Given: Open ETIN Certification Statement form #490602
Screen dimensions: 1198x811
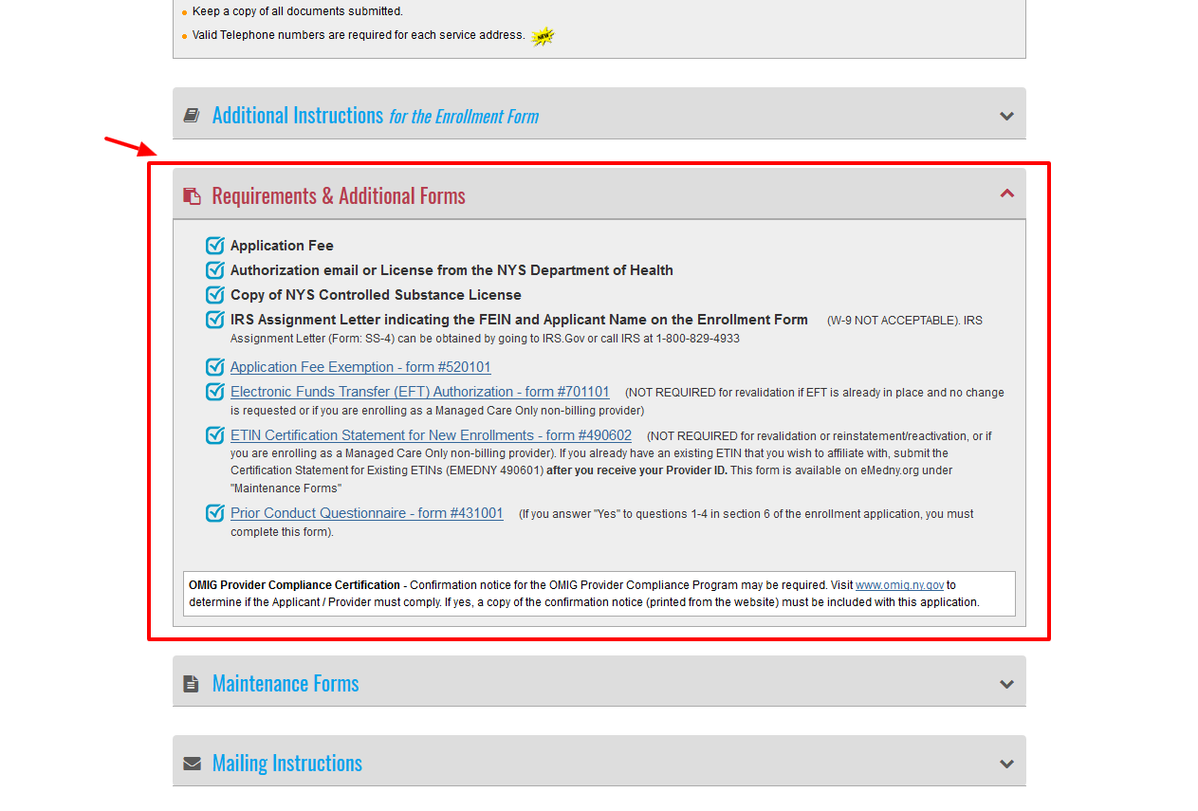Looking at the screenshot, I should [x=431, y=435].
